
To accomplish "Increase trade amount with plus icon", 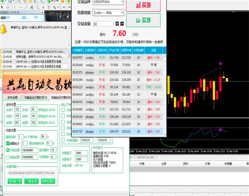I will [117, 24].
